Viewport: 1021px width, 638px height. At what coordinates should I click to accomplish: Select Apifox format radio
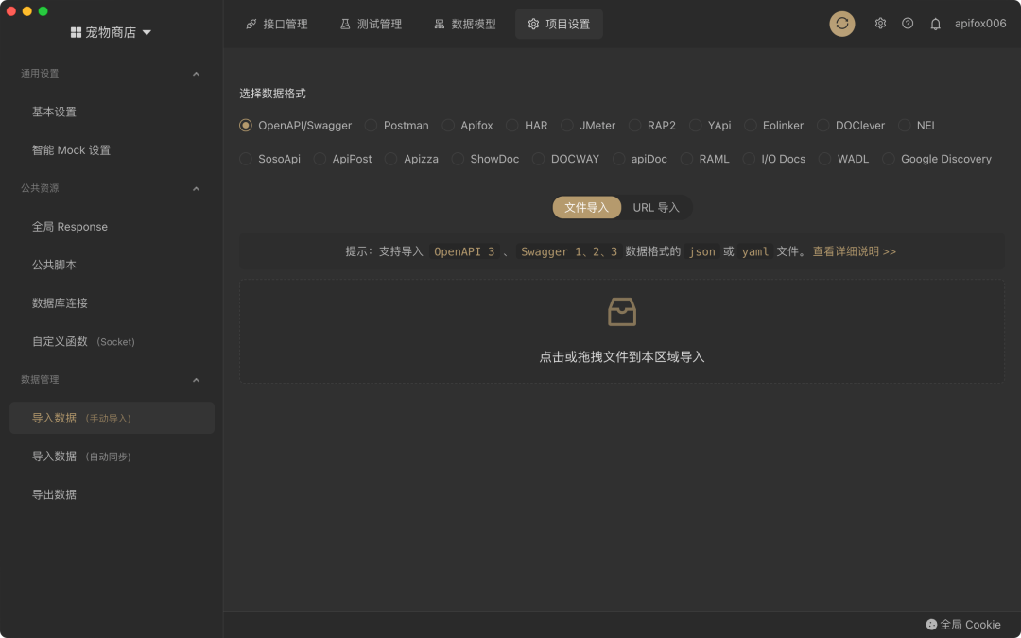(x=448, y=125)
